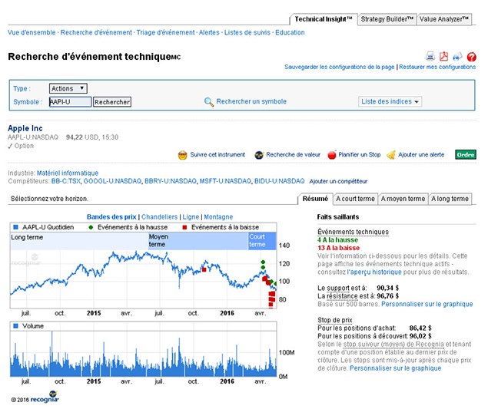Open Listes de suivis link
The image size is (488, 409).
pyautogui.click(x=247, y=33)
